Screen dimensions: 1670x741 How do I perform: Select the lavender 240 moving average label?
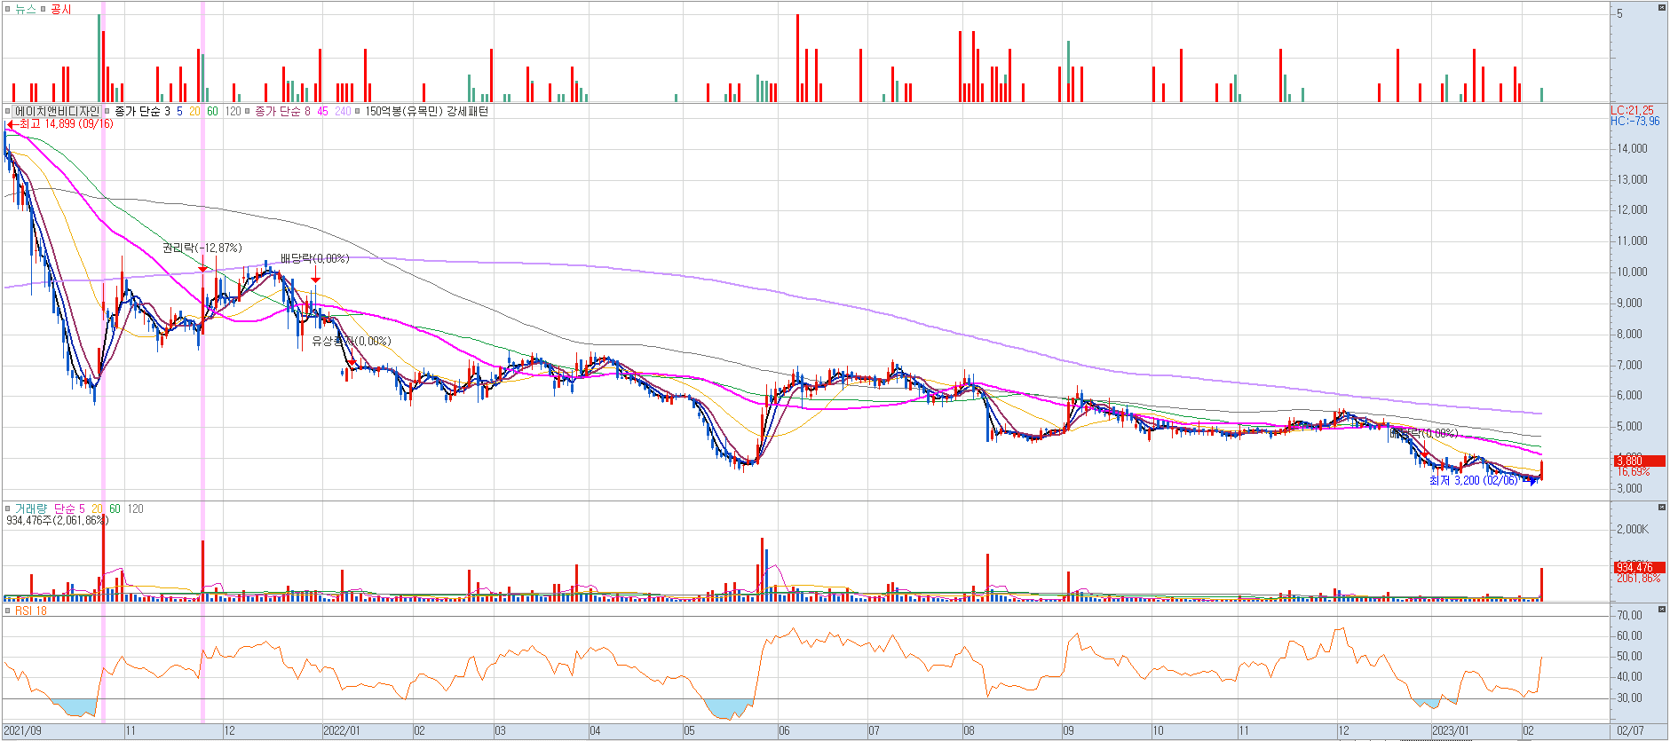[343, 111]
